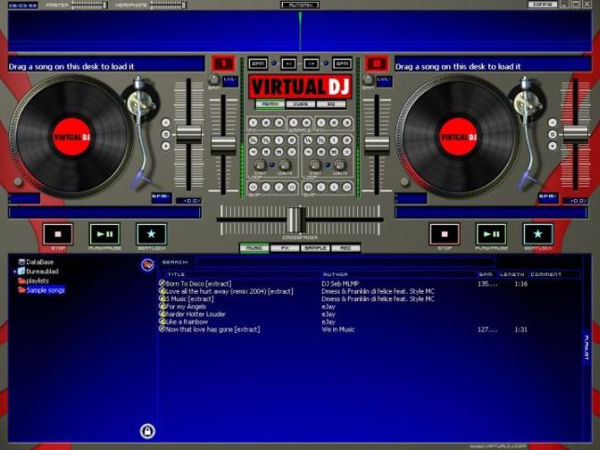Select the DataBase tree item
The width and height of the screenshot is (600, 450).
(x=36, y=262)
